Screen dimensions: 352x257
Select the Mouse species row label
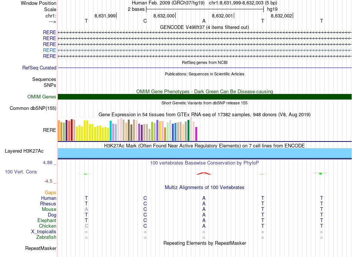(x=49, y=209)
